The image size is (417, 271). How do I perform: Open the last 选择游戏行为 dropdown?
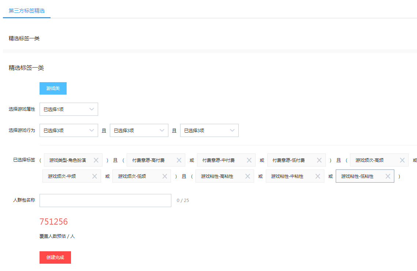pos(209,130)
